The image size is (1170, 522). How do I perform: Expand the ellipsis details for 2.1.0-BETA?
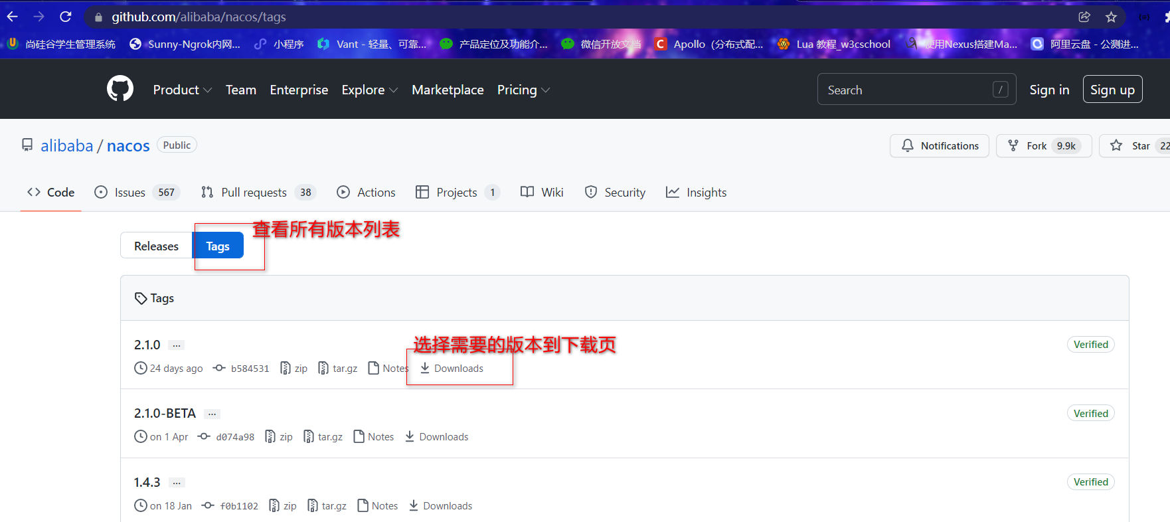coord(212,414)
